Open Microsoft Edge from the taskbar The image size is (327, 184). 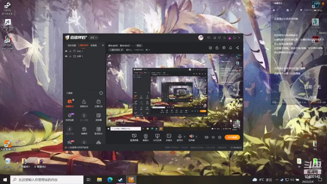tap(110, 180)
